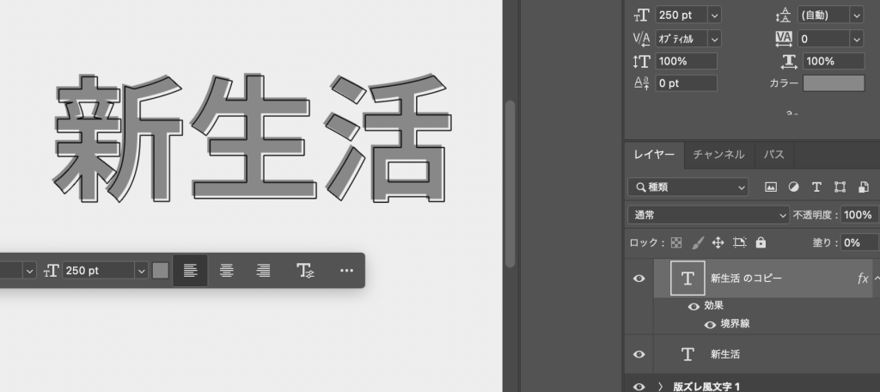
Task: Open the blend mode 通常 dropdown
Action: click(708, 215)
